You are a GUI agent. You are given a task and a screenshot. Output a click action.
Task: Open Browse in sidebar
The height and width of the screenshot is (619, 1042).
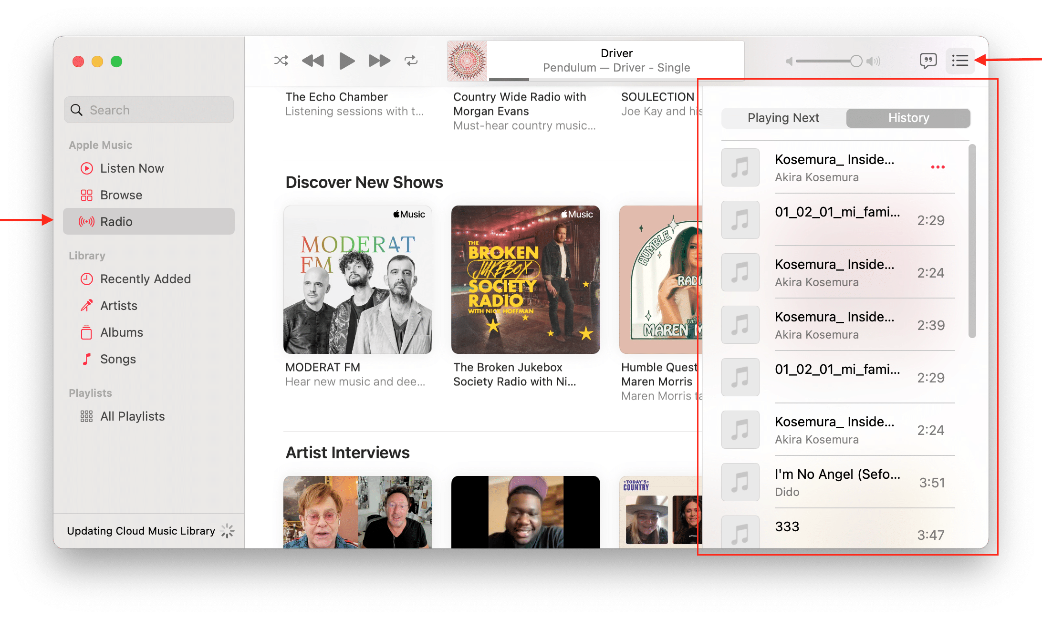click(149, 195)
